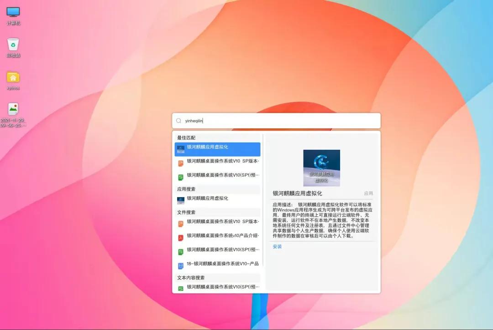Click the magnifier icon in the search bar
Image resolution: width=493 pixels, height=330 pixels.
point(178,120)
